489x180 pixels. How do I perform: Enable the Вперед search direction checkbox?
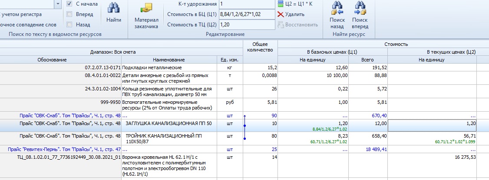pyautogui.click(x=69, y=14)
